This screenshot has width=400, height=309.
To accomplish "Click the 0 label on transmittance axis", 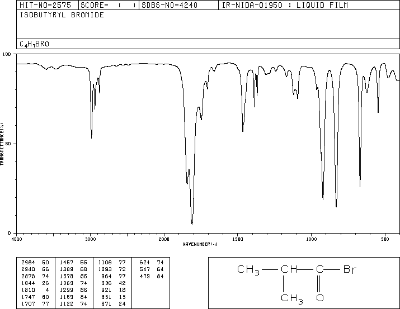I will (x=10, y=233).
